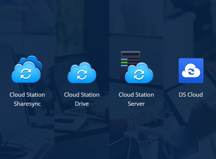Open the 'Cloud Station' text above Server
The height and width of the screenshot is (159, 216).
[x=136, y=95]
